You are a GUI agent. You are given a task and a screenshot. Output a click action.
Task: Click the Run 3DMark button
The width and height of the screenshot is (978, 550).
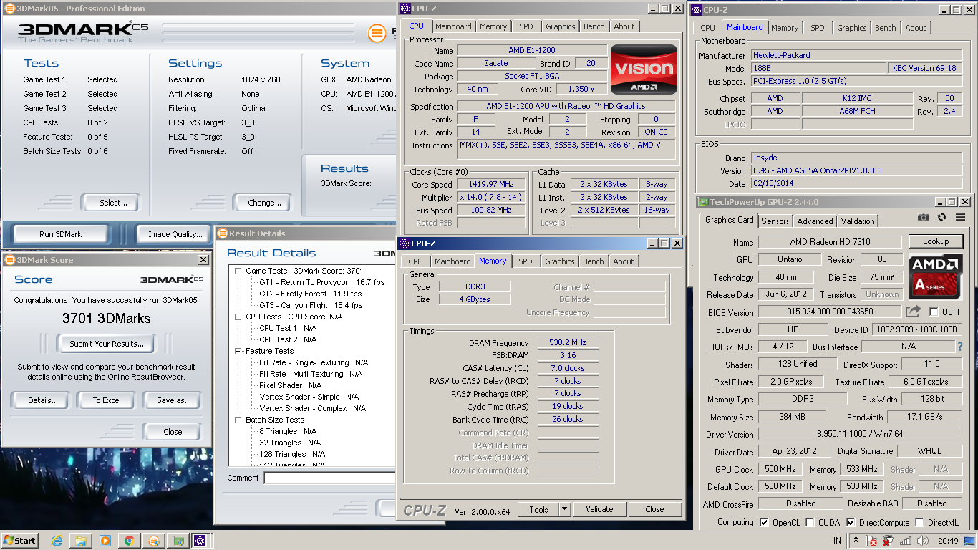[x=60, y=234]
